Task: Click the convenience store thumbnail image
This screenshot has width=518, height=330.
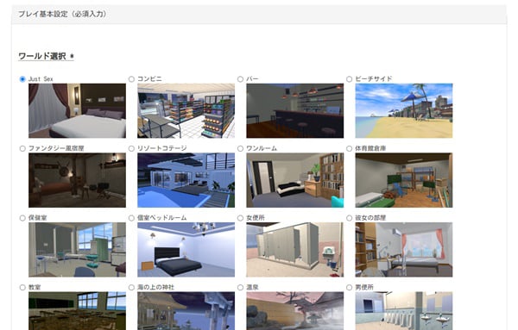Action: tap(186, 111)
